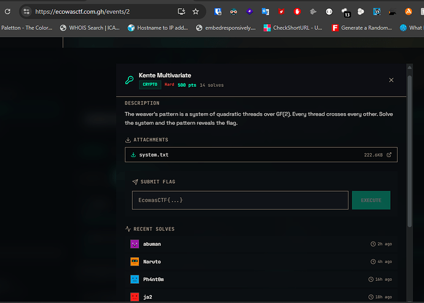Close the Kente Multivariate challenge dialog
This screenshot has width=424, height=303.
(391, 80)
